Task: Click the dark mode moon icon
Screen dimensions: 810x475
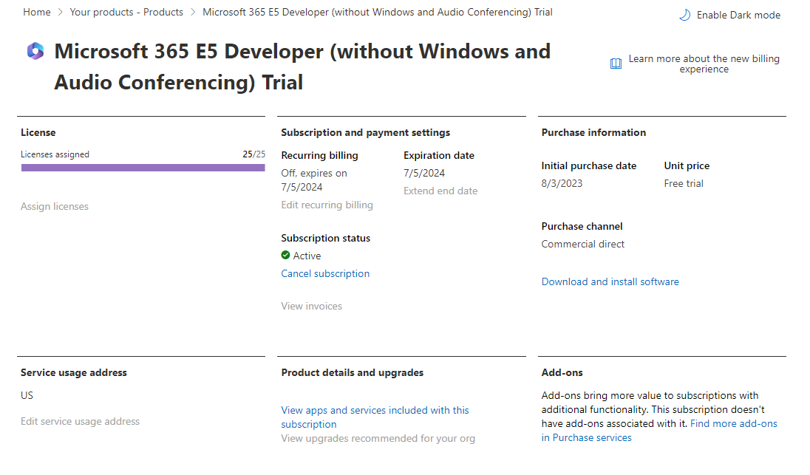Action: pyautogui.click(x=684, y=15)
